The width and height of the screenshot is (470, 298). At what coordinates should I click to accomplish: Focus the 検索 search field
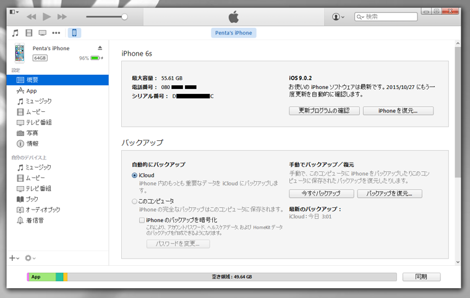coord(386,17)
